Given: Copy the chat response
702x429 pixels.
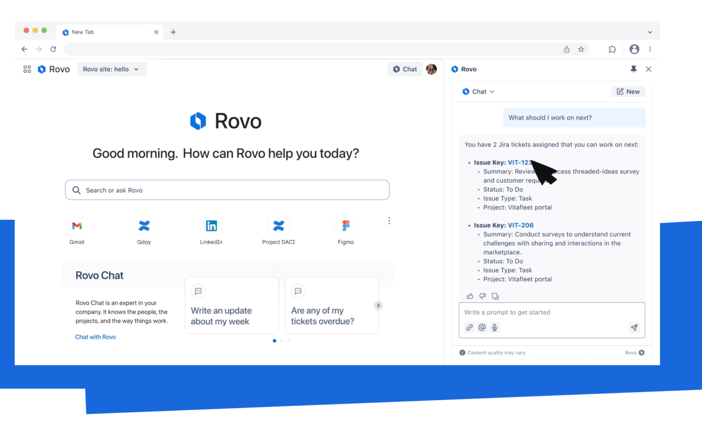Looking at the screenshot, I should coord(495,296).
